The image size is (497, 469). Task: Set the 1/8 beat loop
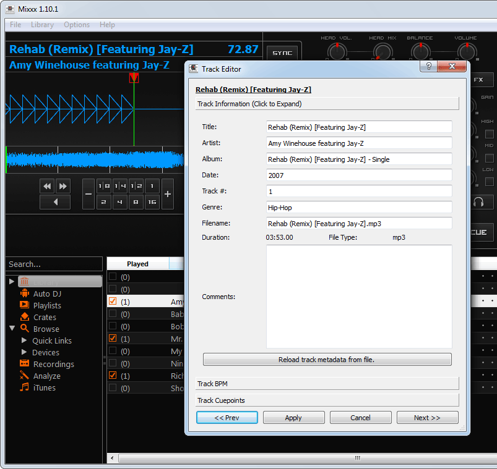pos(104,186)
